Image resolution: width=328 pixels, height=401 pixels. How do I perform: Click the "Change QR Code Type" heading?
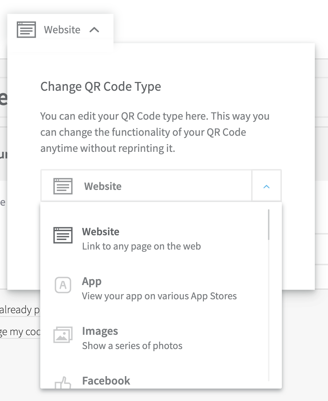pos(101,87)
